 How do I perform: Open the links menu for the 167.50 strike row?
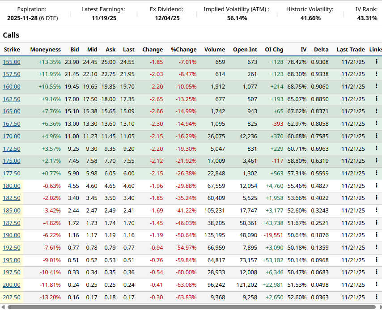click(x=376, y=123)
